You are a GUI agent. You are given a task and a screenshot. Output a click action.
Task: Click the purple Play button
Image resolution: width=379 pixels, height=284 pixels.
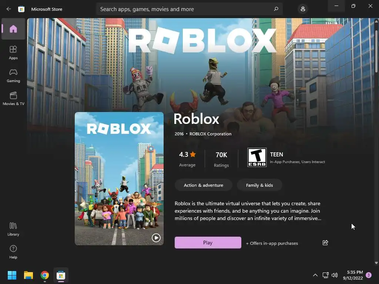(x=208, y=243)
